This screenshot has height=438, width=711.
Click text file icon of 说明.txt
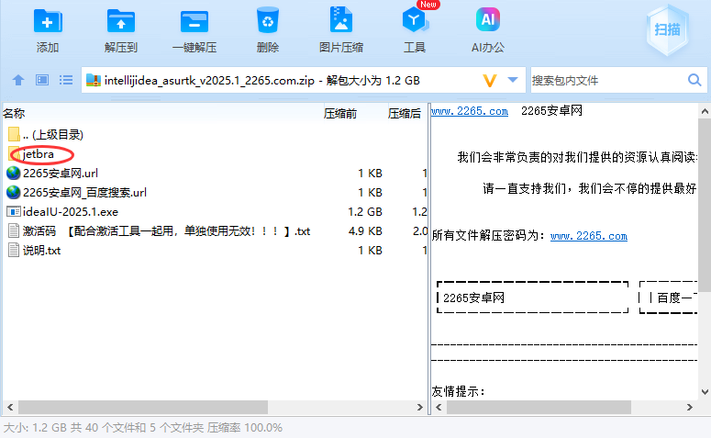pos(14,251)
